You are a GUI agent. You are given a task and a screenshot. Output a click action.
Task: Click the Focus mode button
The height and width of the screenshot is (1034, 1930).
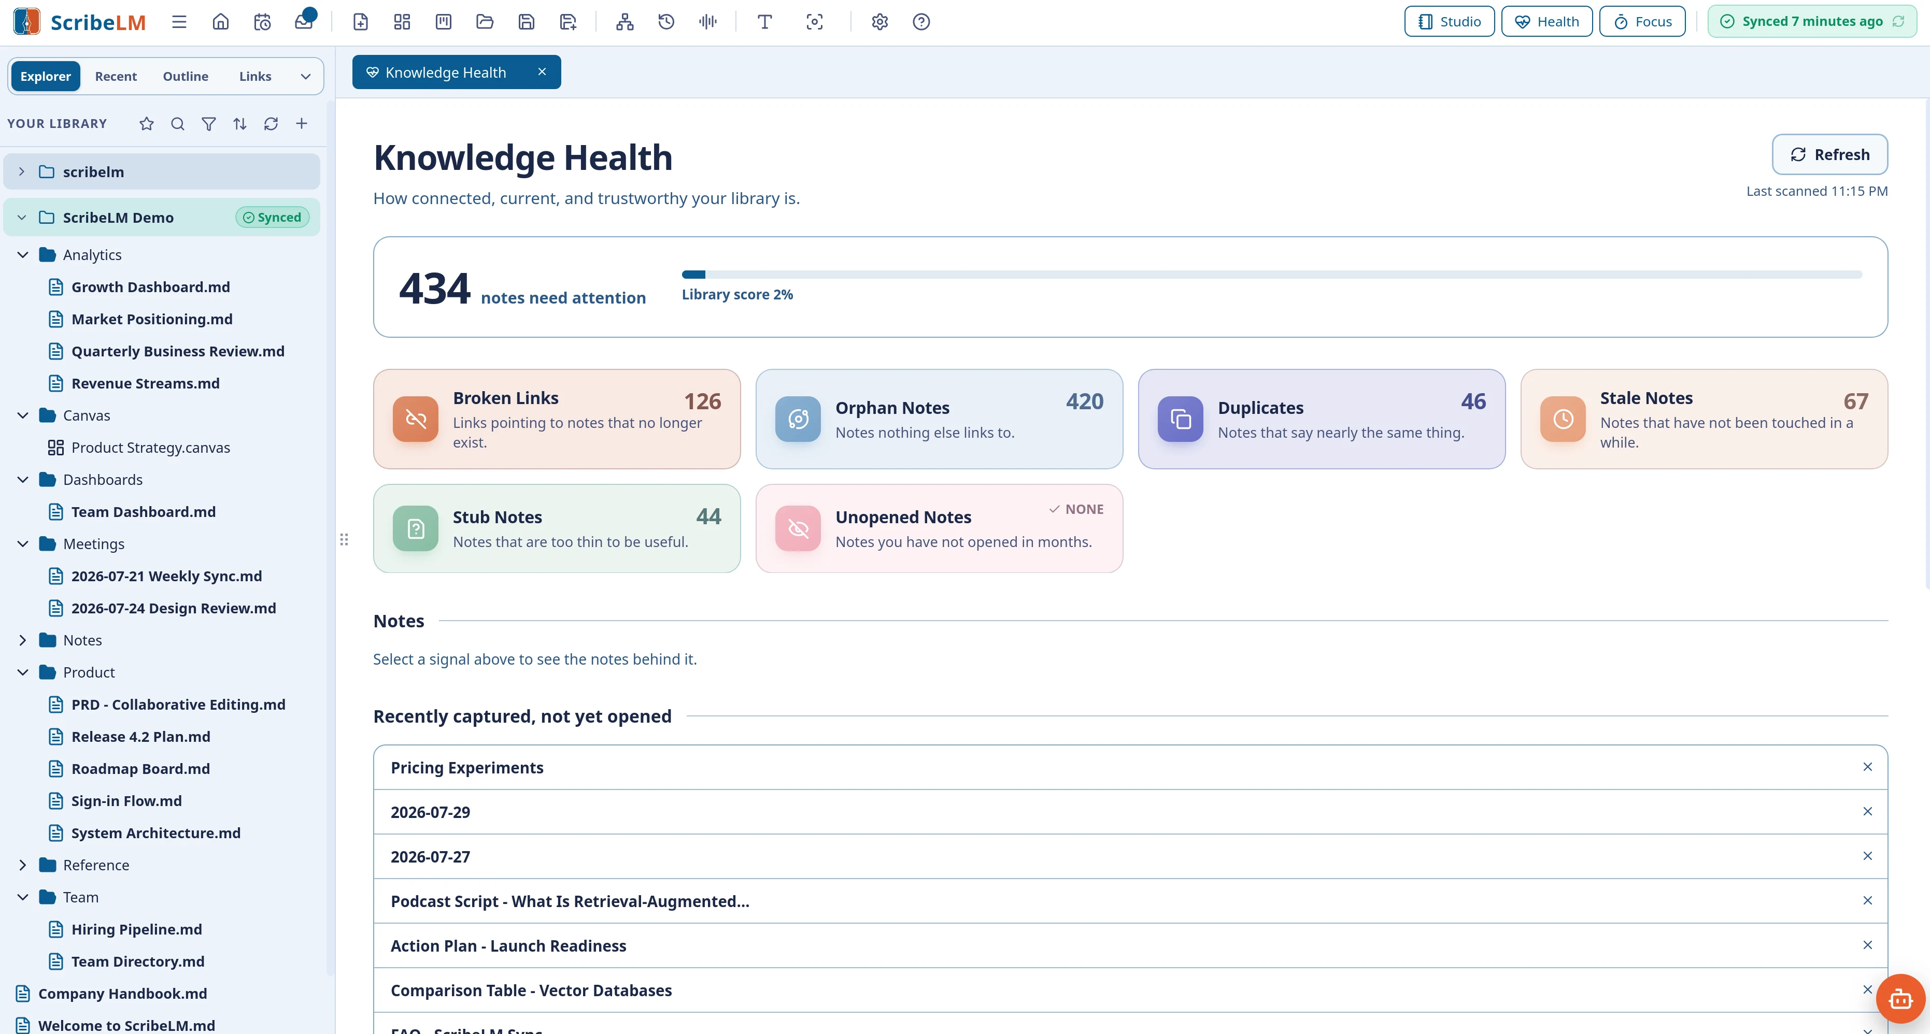click(x=1642, y=22)
